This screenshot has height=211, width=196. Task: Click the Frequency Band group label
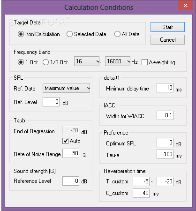32,52
